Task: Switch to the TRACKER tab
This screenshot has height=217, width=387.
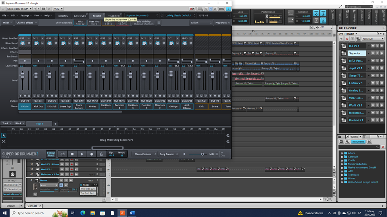Action: point(114,16)
